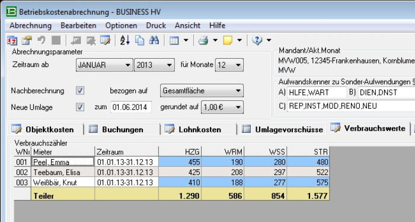Click the HZG column header
Viewport: 415px width, 222px height.
[x=180, y=152]
